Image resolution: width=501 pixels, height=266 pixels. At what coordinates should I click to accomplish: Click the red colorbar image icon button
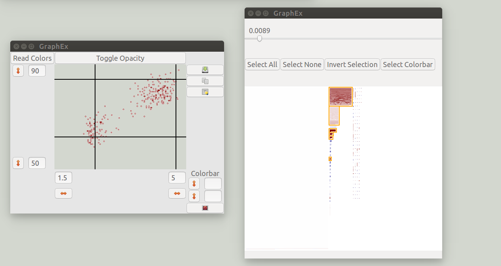coord(205,208)
